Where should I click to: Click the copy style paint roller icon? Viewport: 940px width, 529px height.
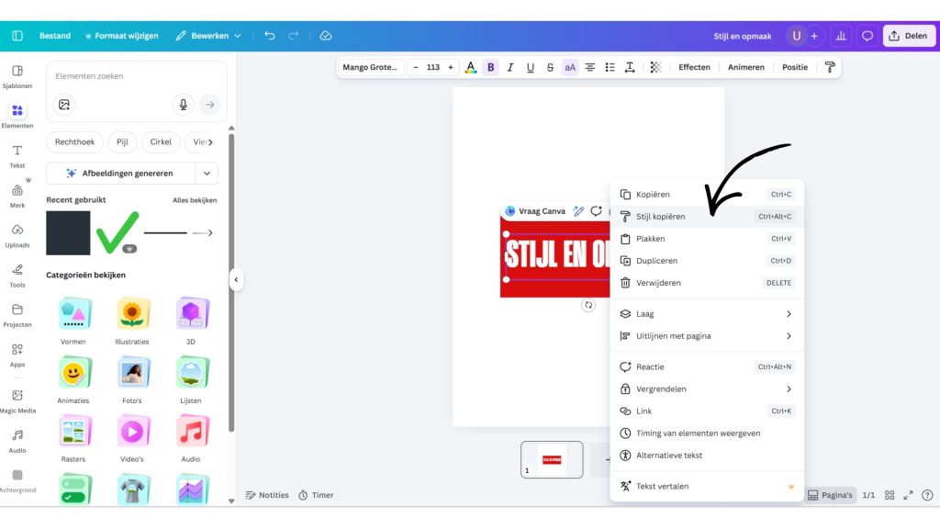click(x=830, y=67)
